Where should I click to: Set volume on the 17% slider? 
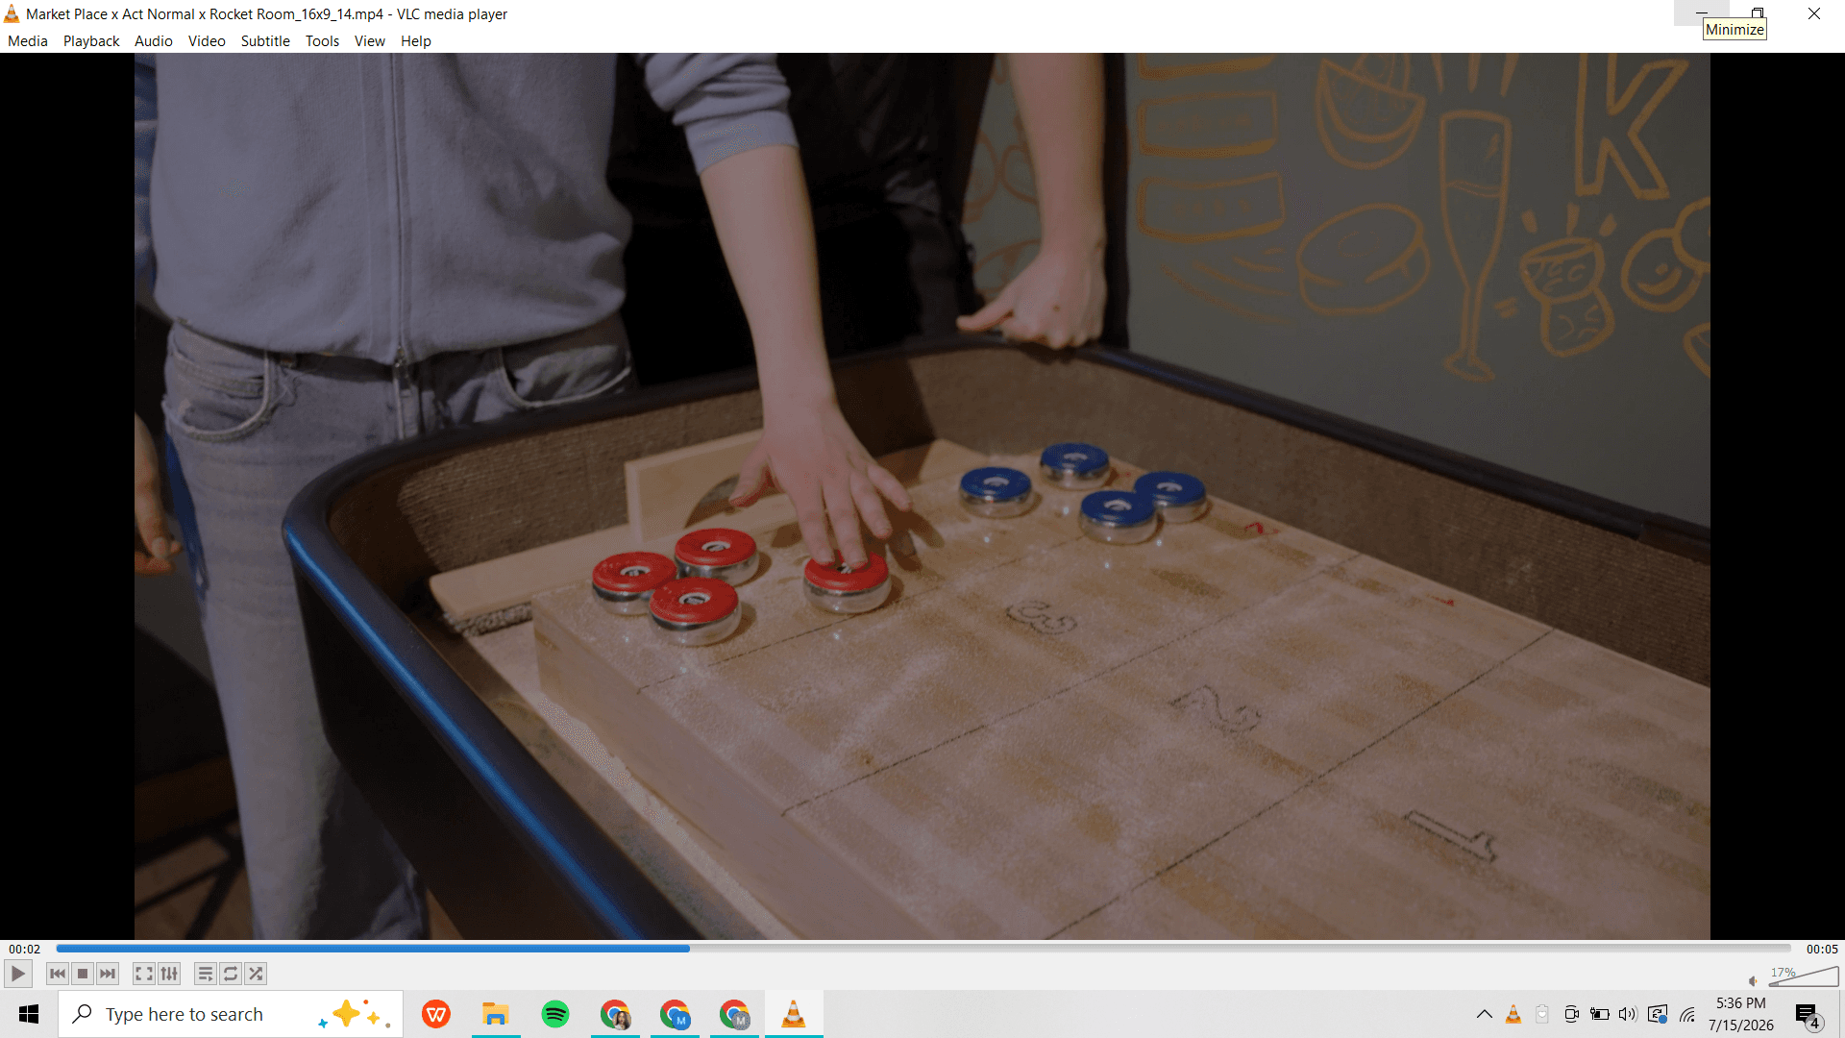point(1804,976)
